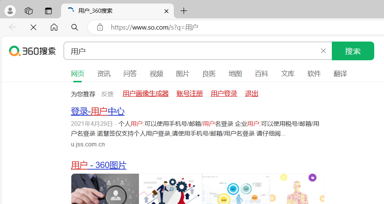Screen dimensions: 384x204
Task: Open the 登录-用户中心 result
Action: (98, 112)
